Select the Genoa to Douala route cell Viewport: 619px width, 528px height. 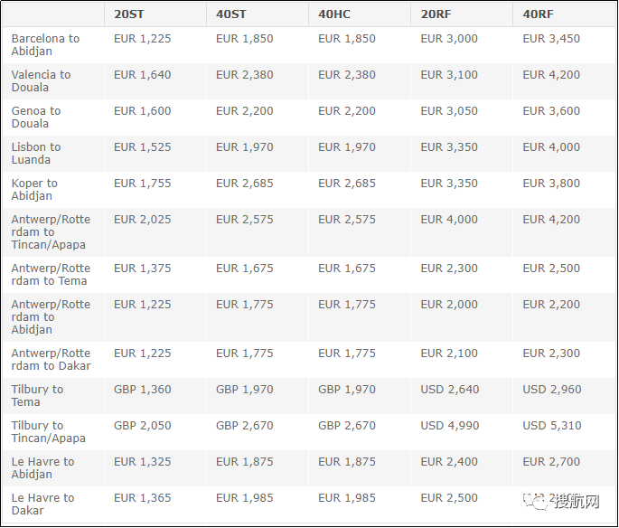36,118
